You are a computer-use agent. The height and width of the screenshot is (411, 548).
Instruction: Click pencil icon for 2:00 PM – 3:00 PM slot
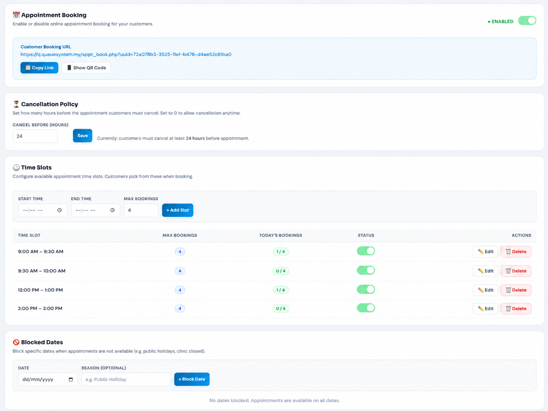[480, 308]
